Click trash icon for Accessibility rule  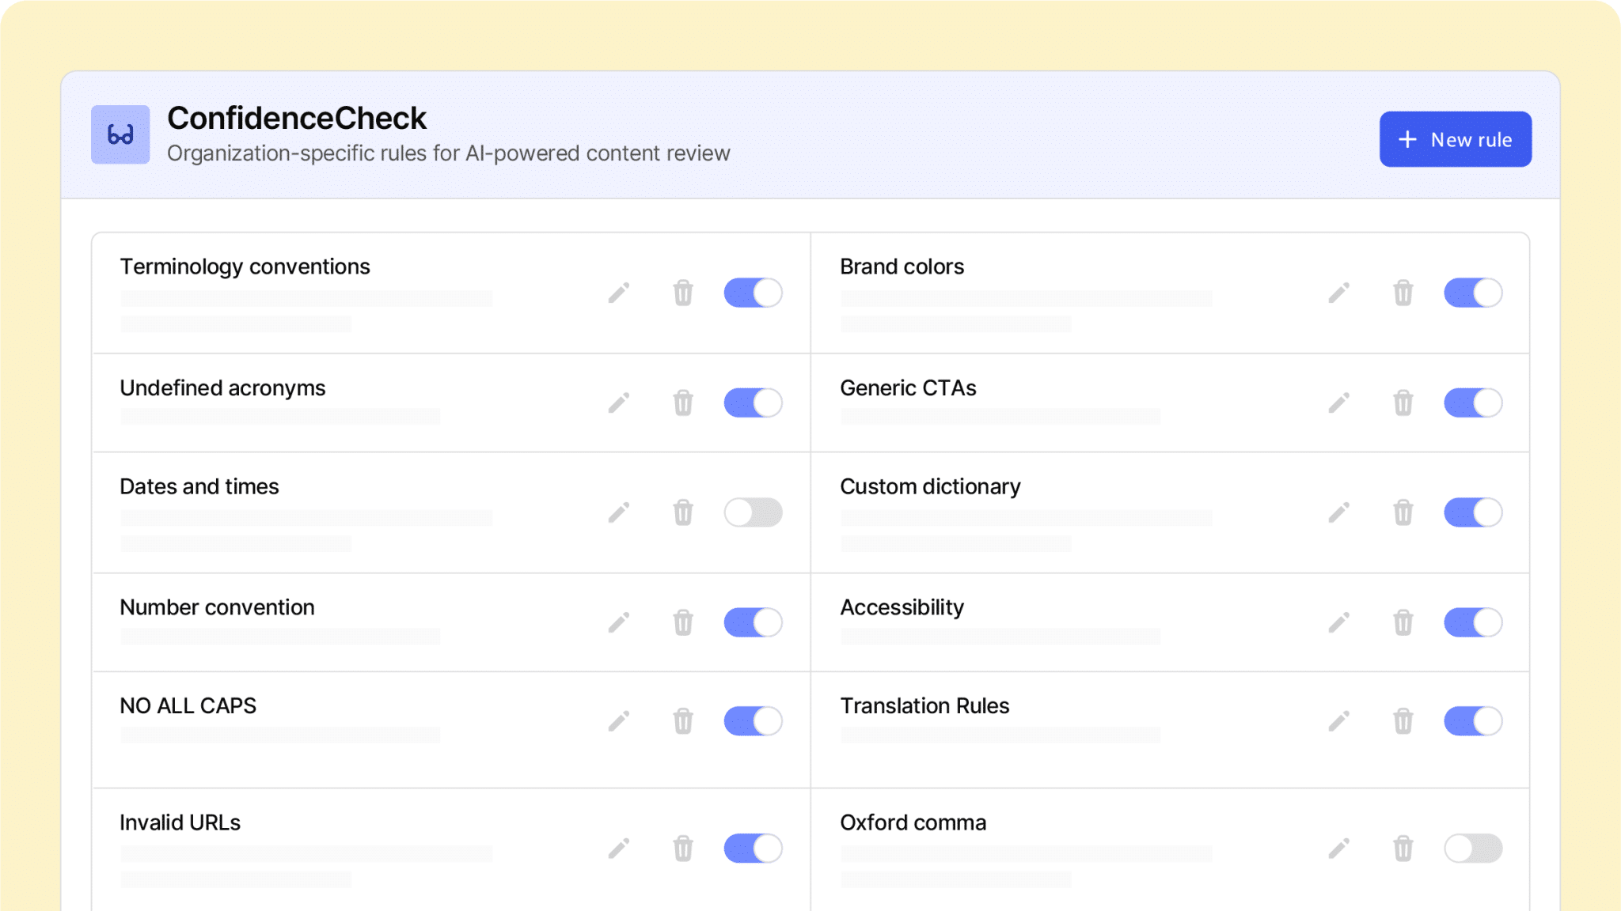pos(1403,622)
